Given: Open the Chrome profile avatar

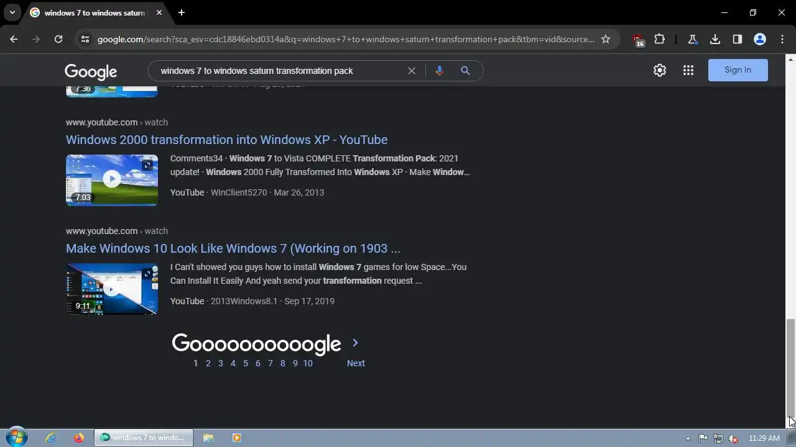Looking at the screenshot, I should [x=760, y=39].
